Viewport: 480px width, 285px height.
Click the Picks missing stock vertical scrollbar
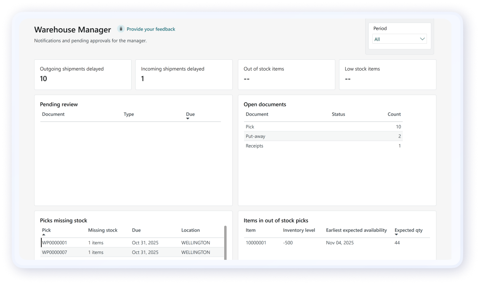coord(225,243)
